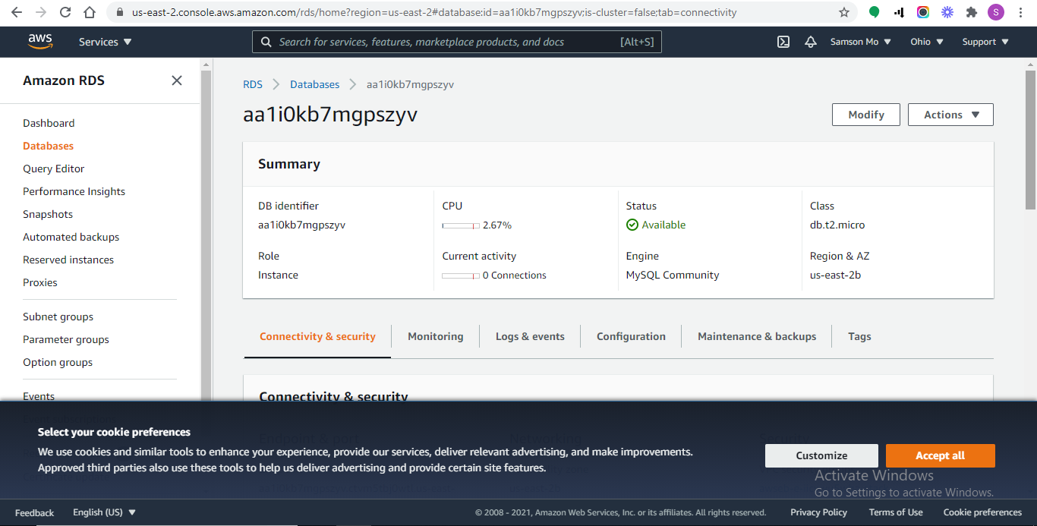Open the English (US) language selector
The width and height of the screenshot is (1037, 526).
click(104, 512)
